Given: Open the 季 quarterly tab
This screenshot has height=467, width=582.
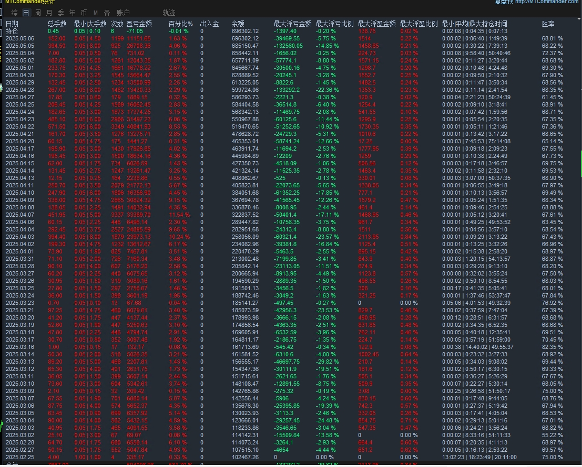Looking at the screenshot, I should tap(60, 13).
